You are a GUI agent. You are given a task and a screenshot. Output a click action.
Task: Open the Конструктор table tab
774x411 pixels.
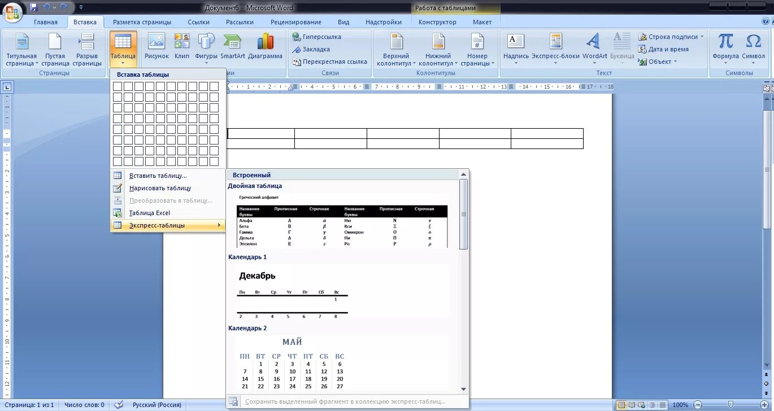[x=437, y=22]
